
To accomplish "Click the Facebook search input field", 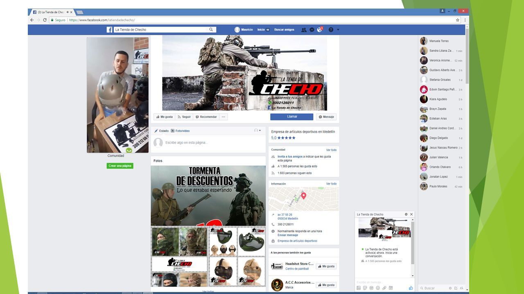I will coord(160,29).
